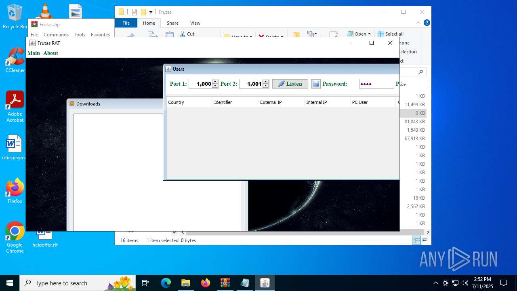517x291 pixels.
Task: Launch Microsoft Edge from taskbar
Action: [x=166, y=283]
